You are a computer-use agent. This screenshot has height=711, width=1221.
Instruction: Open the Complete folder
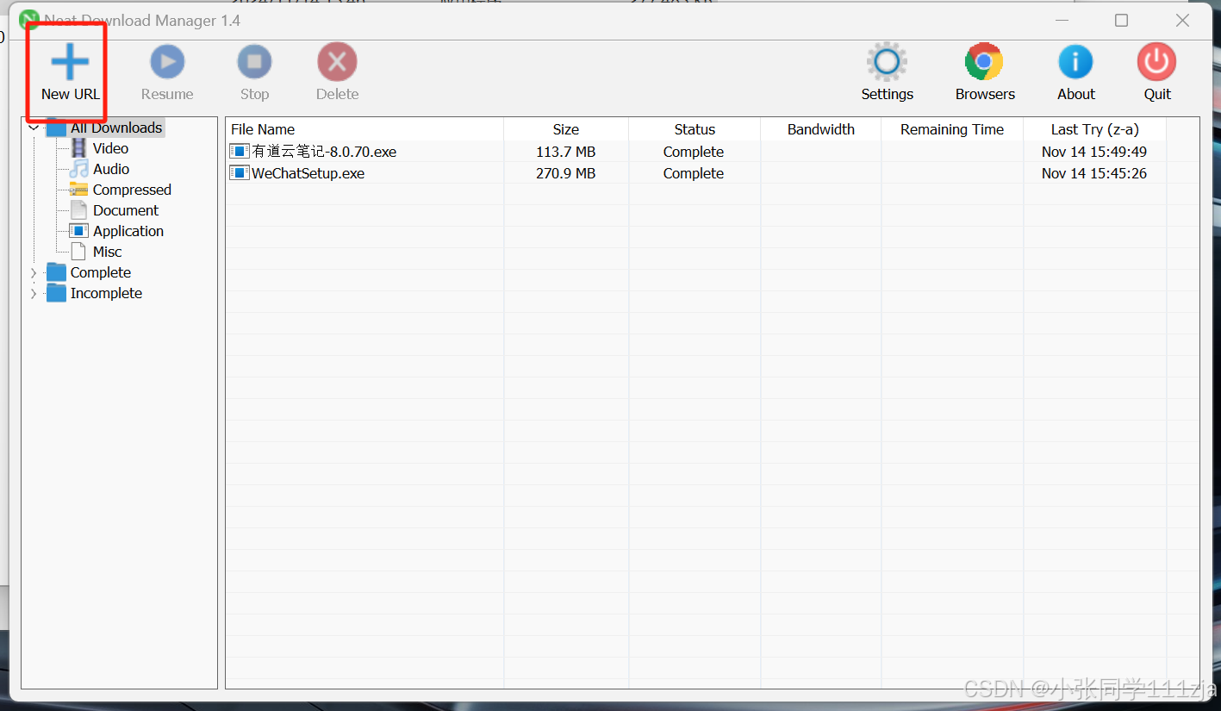pyautogui.click(x=100, y=272)
